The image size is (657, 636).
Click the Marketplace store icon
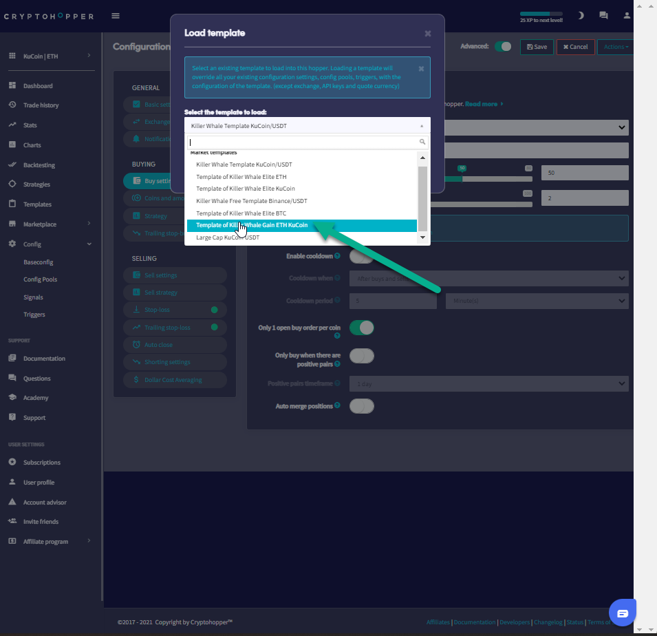(12, 224)
